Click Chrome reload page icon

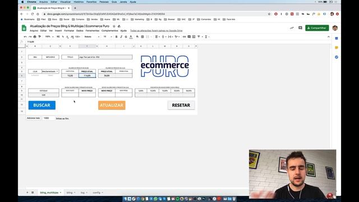(x=33, y=14)
